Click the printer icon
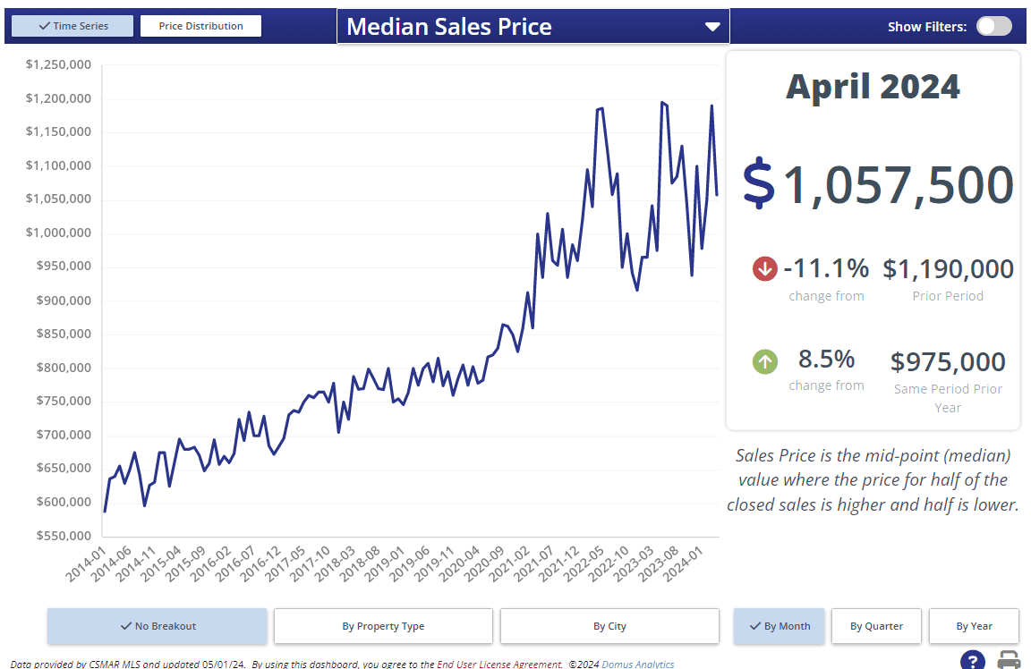 [1009, 661]
